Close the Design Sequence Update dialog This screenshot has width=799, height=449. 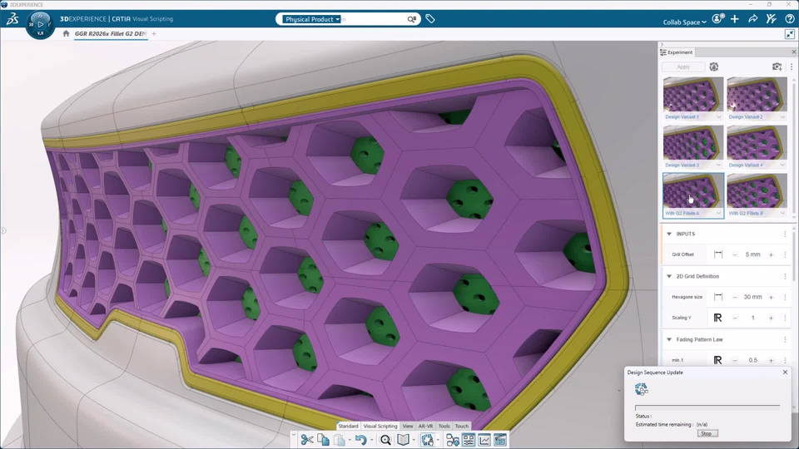785,373
